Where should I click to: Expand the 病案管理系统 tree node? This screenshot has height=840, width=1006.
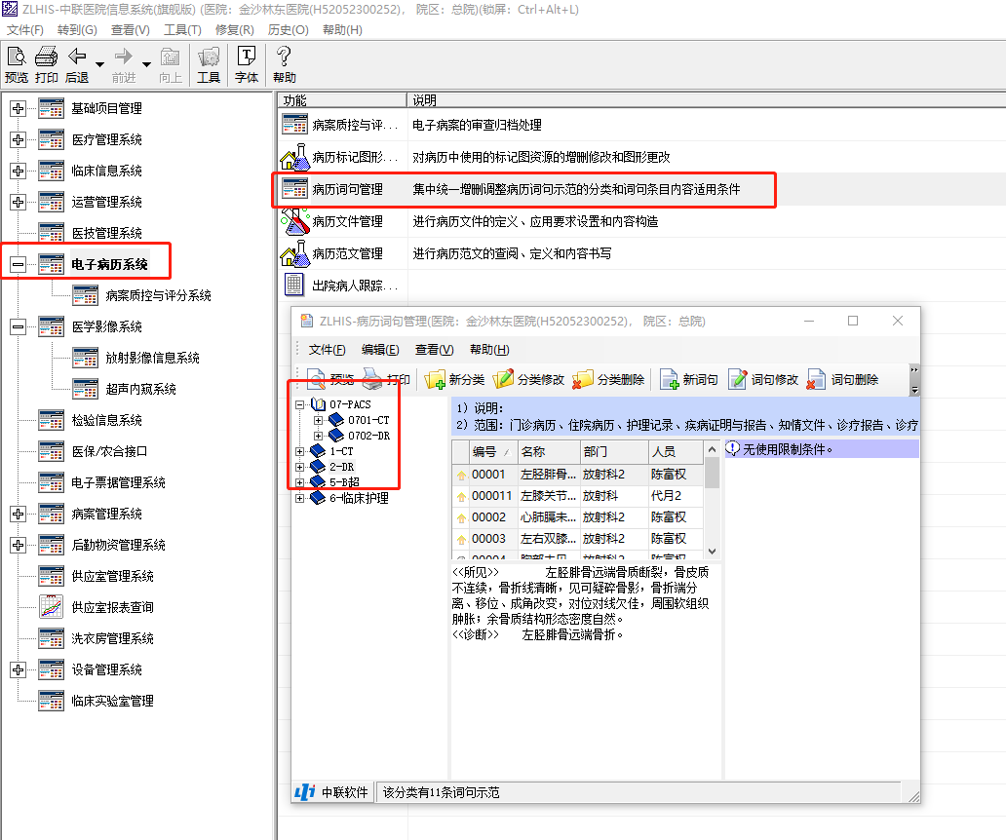[18, 514]
